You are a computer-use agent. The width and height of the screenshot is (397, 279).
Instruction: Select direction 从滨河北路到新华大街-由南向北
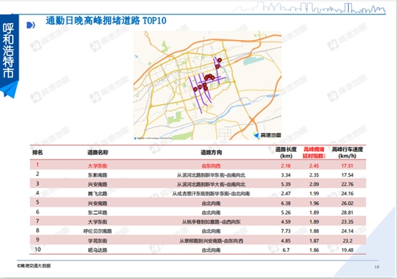click(x=211, y=185)
